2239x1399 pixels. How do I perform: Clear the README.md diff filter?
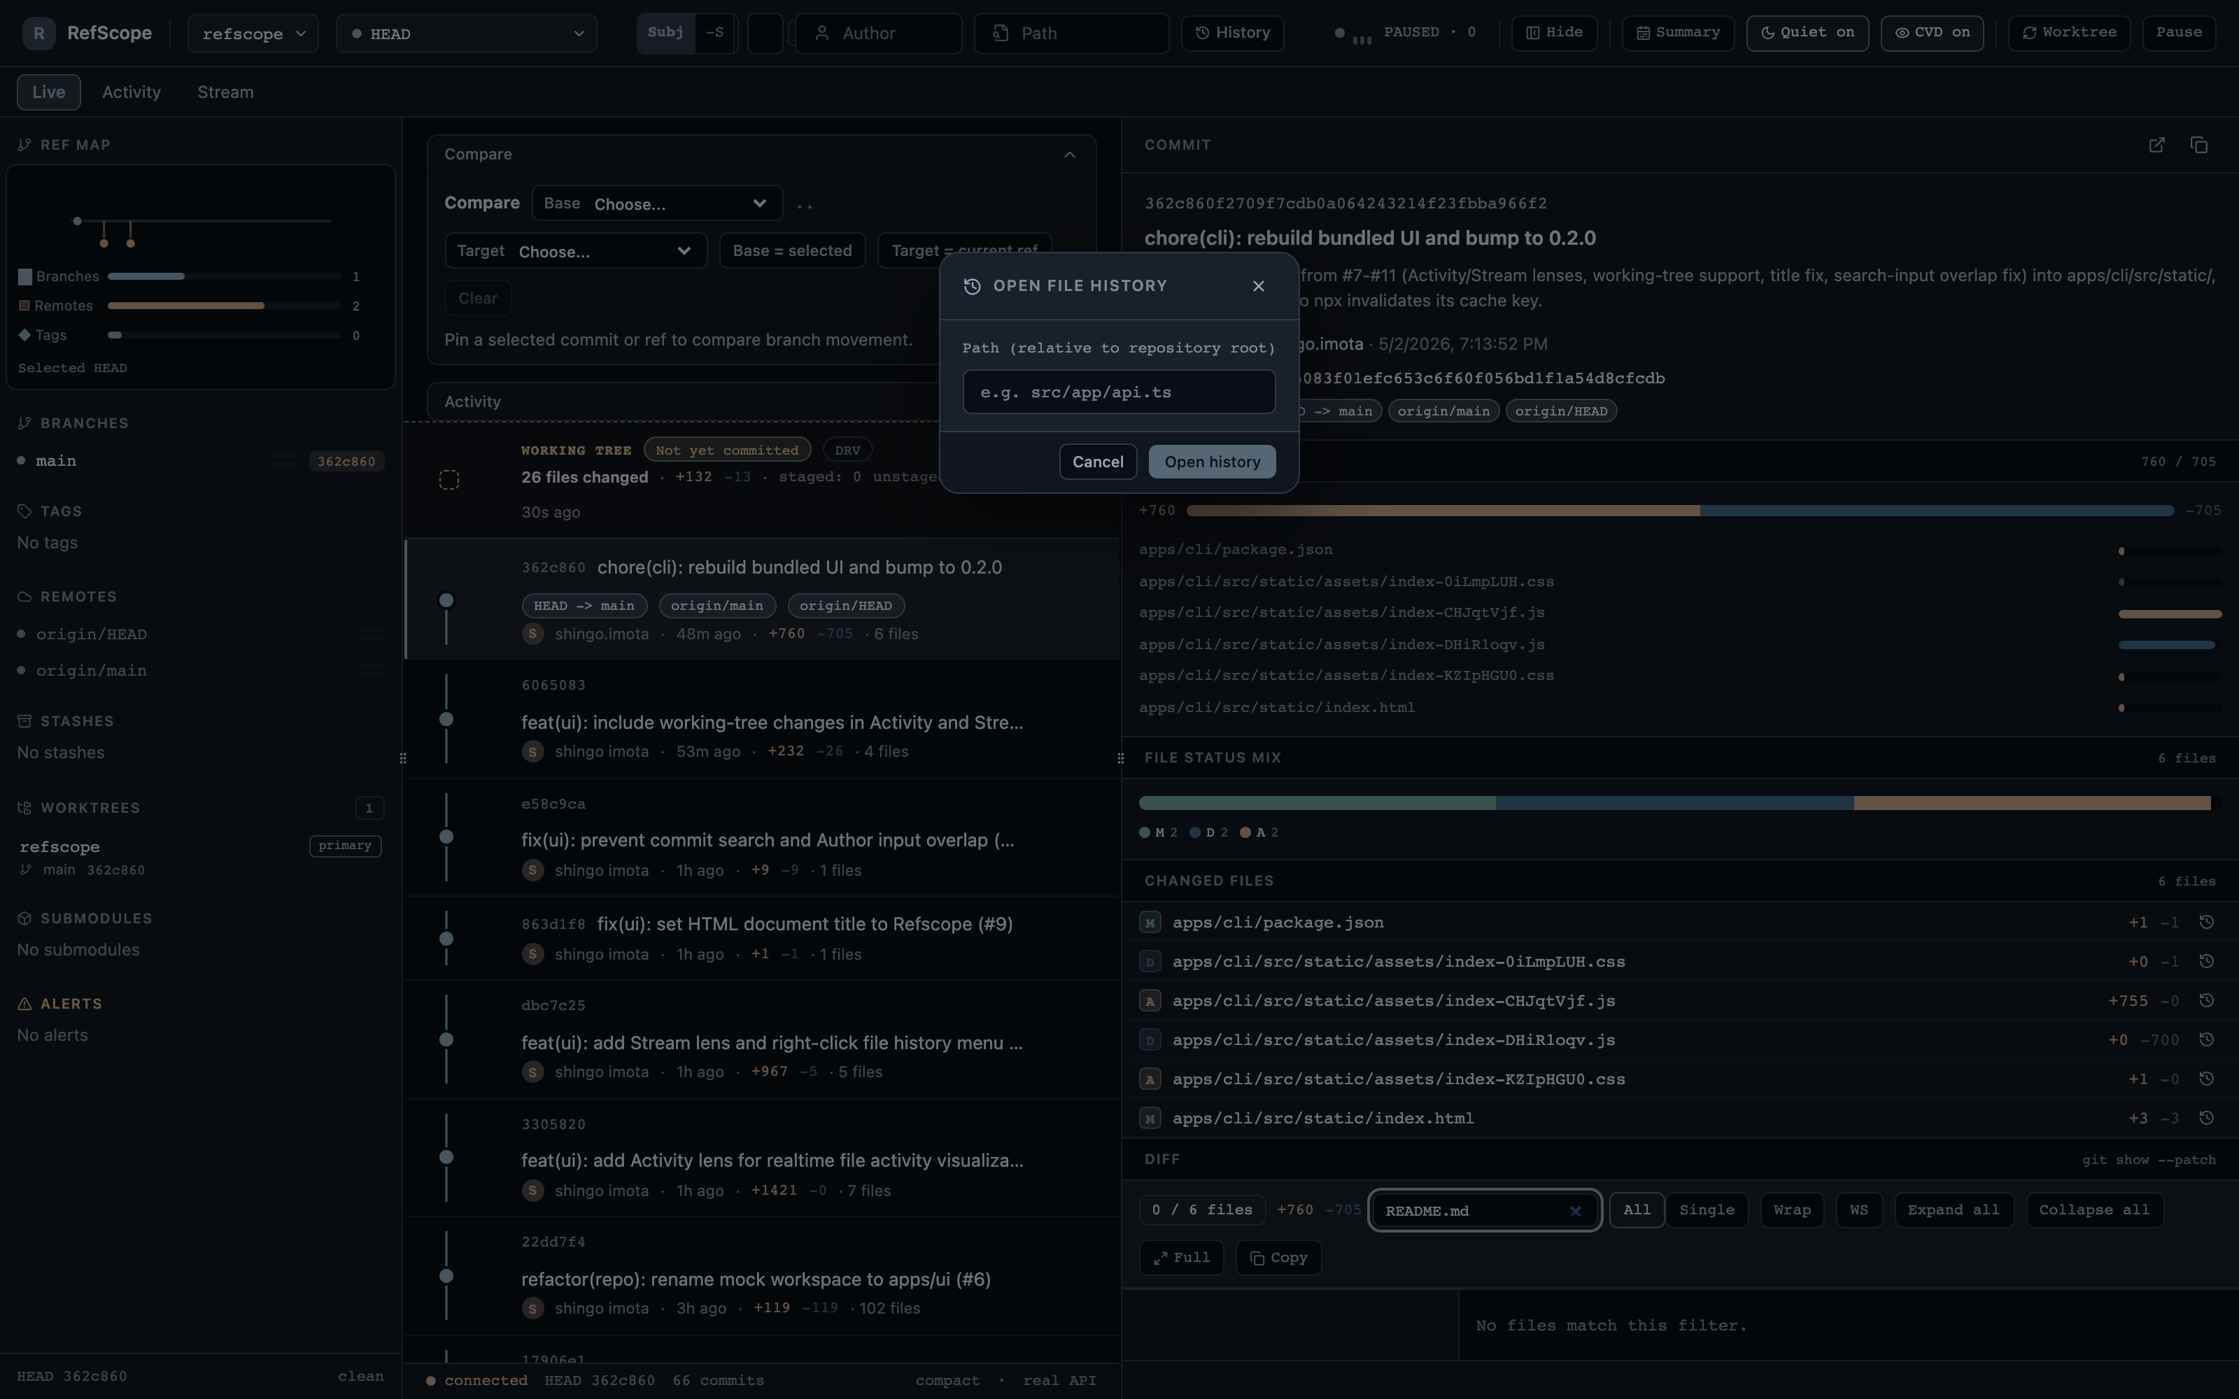click(x=1575, y=1210)
